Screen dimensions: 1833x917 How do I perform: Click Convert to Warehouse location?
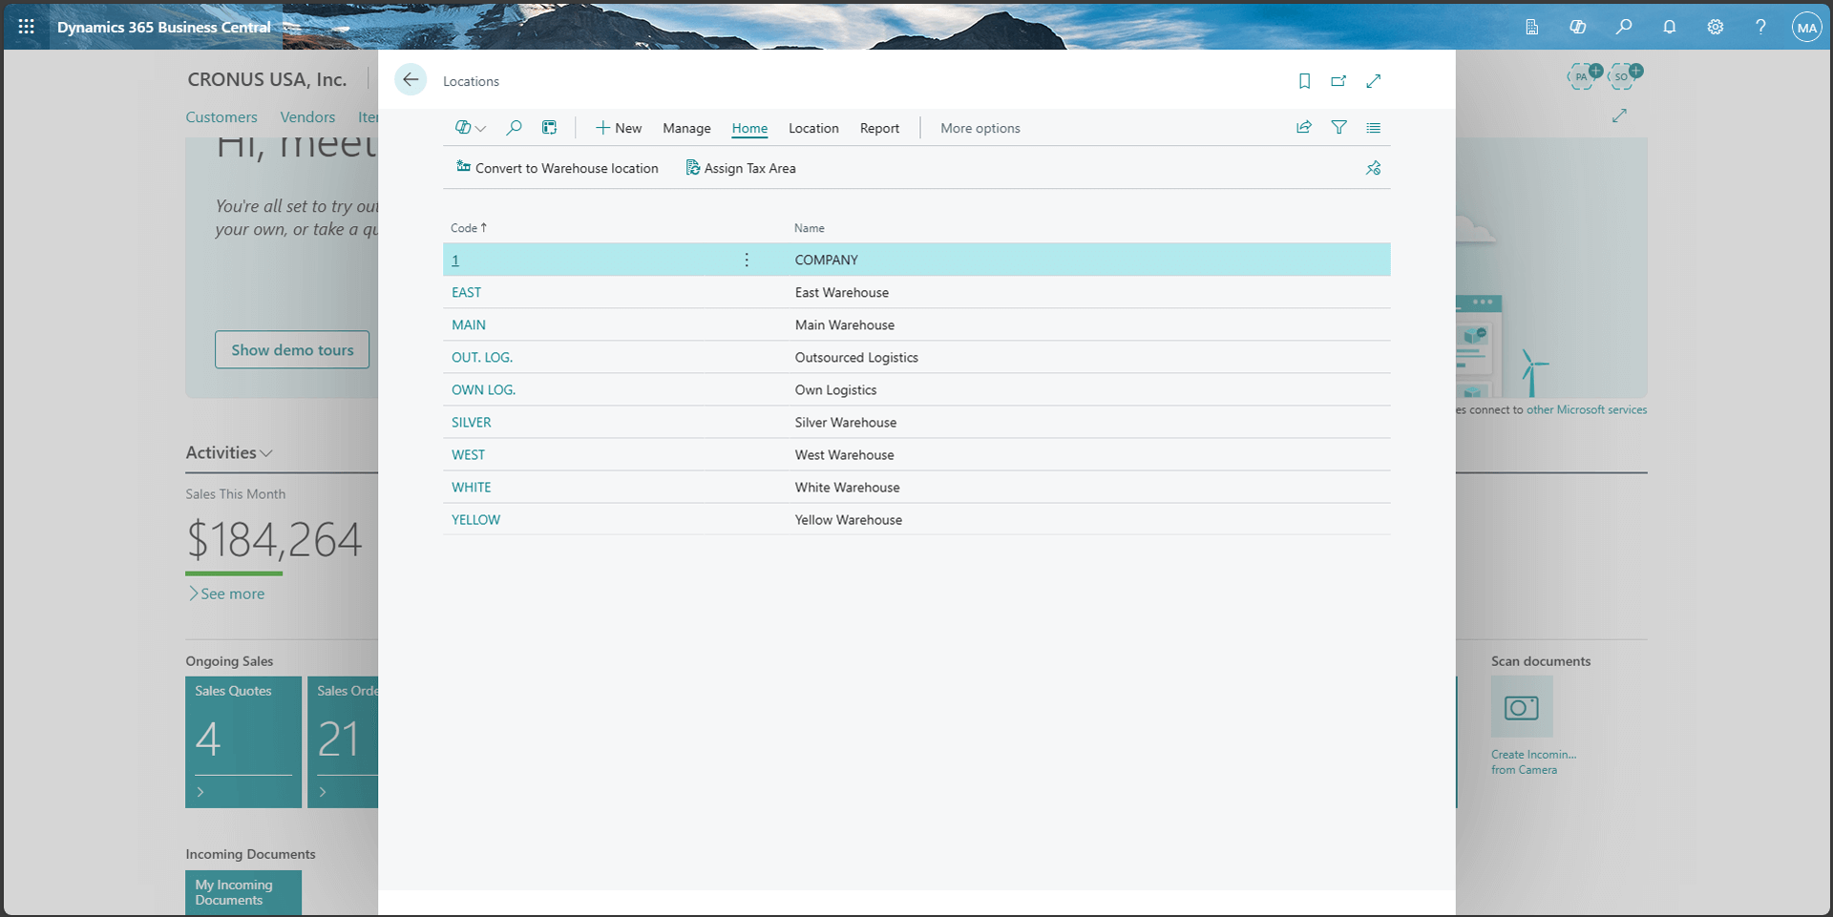[558, 168]
